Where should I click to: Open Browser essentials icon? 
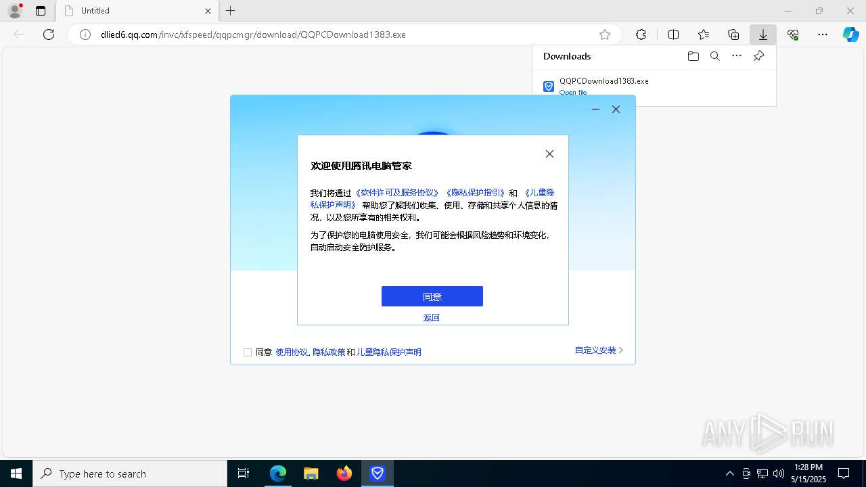click(793, 34)
